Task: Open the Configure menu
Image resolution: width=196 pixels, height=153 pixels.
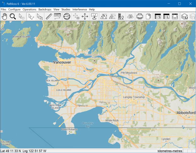Action: [x=14, y=9]
